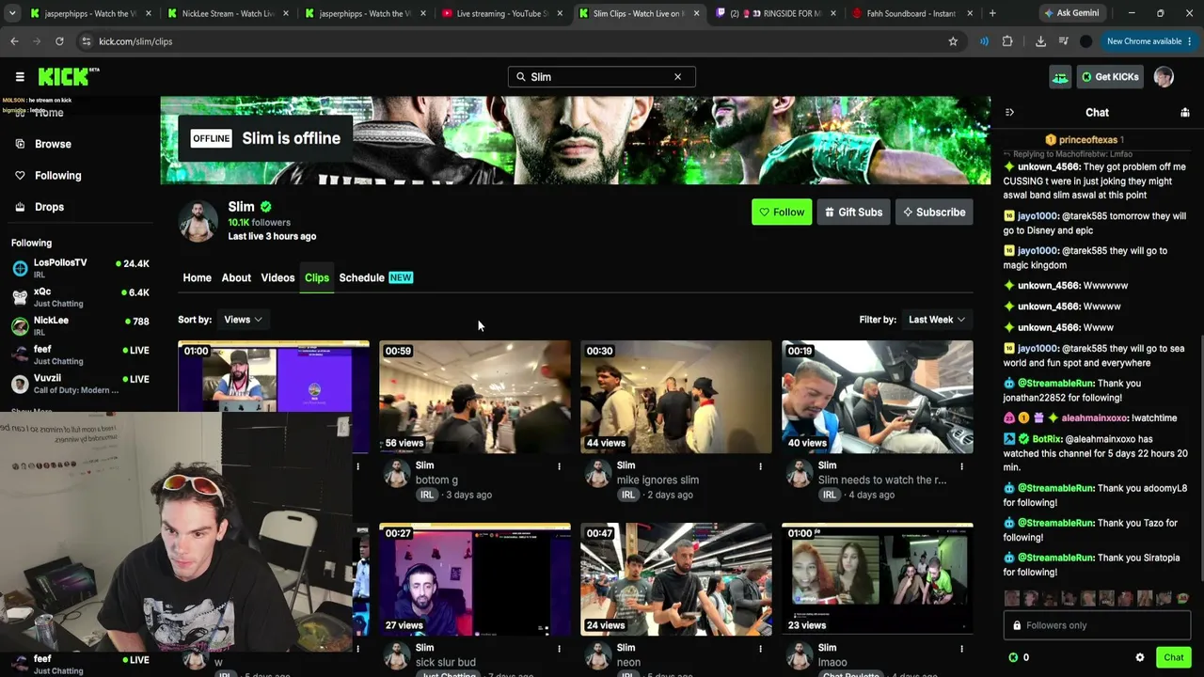Open chat settings gear icon
Screen dimensions: 1204x677
pos(1140,657)
